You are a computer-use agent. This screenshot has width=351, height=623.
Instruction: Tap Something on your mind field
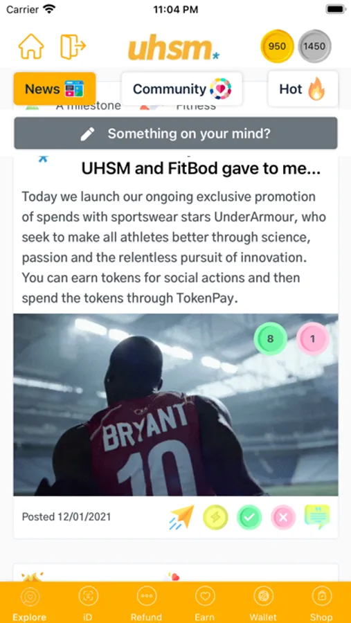point(176,133)
